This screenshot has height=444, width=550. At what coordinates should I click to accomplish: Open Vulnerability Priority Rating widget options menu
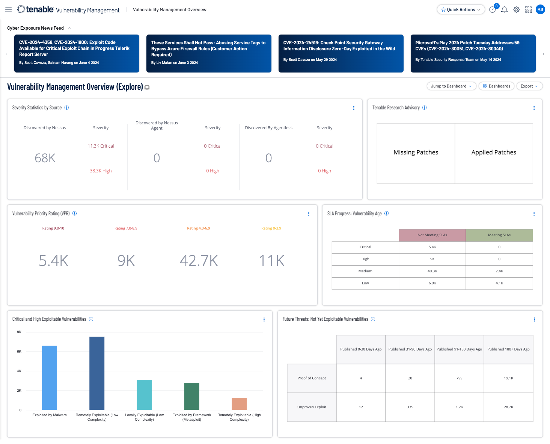click(309, 214)
